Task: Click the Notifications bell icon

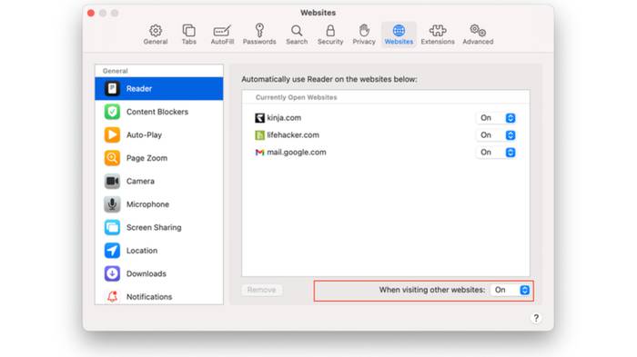Action: pos(112,296)
